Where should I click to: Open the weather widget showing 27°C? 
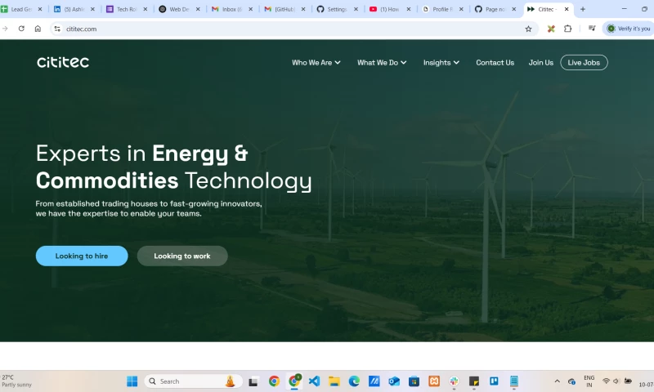point(16,381)
